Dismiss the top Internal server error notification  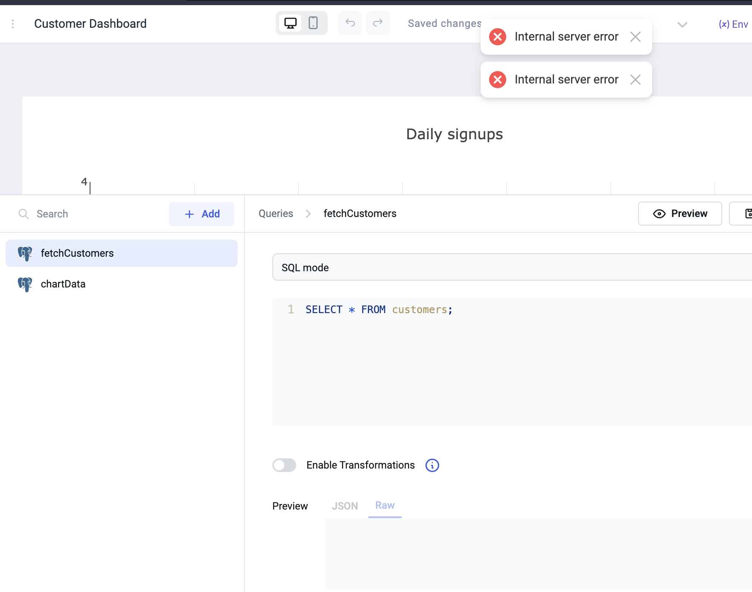635,37
